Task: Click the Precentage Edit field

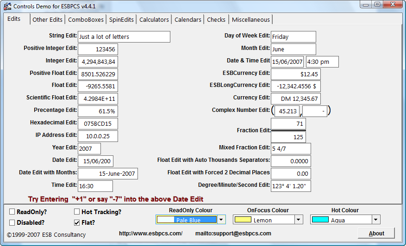Action: pos(98,111)
